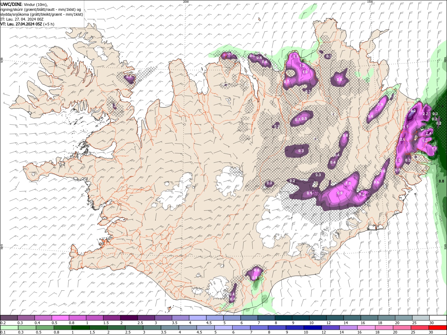
Task: Click the pale green rain swatch labeled 0.1
Action: [9, 328]
